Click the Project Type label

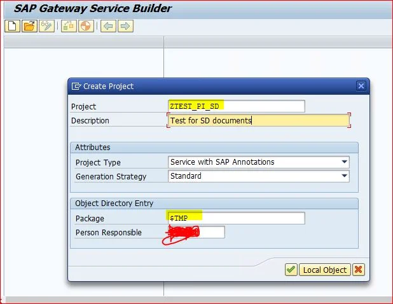coord(98,163)
